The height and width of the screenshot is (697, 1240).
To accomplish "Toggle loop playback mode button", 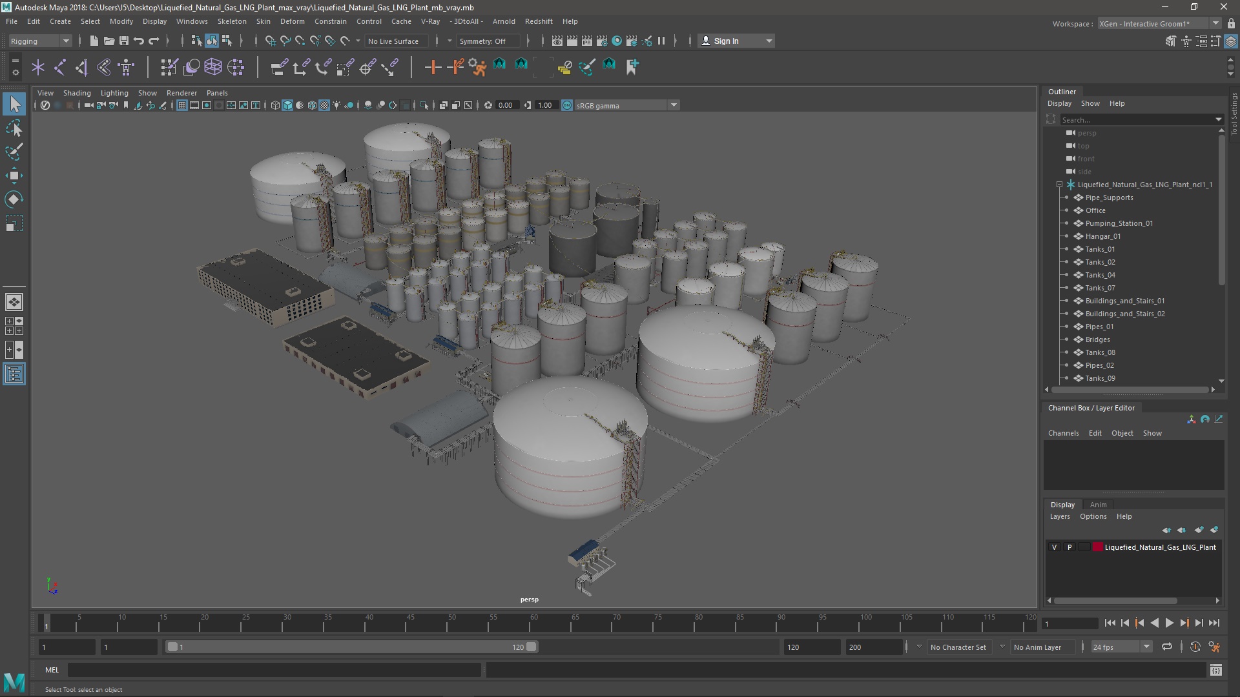I will pyautogui.click(x=1167, y=647).
